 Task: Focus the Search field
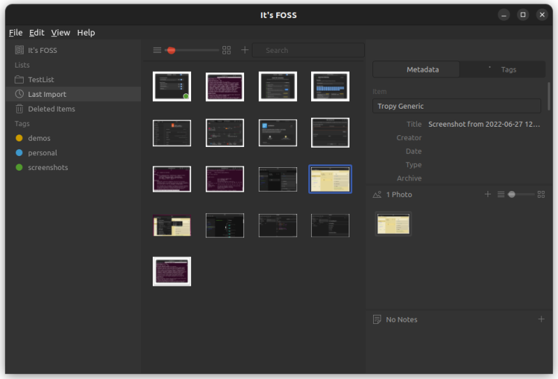coord(308,50)
